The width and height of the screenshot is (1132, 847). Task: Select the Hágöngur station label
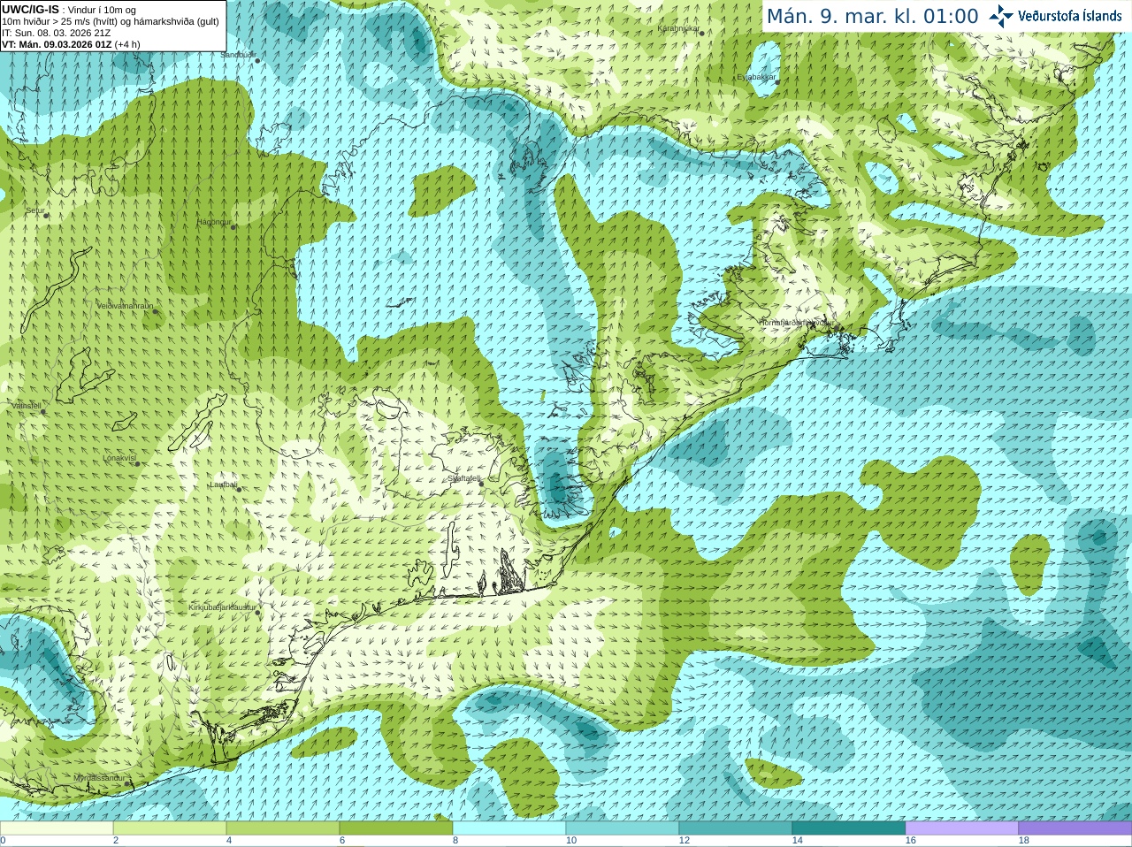(214, 222)
